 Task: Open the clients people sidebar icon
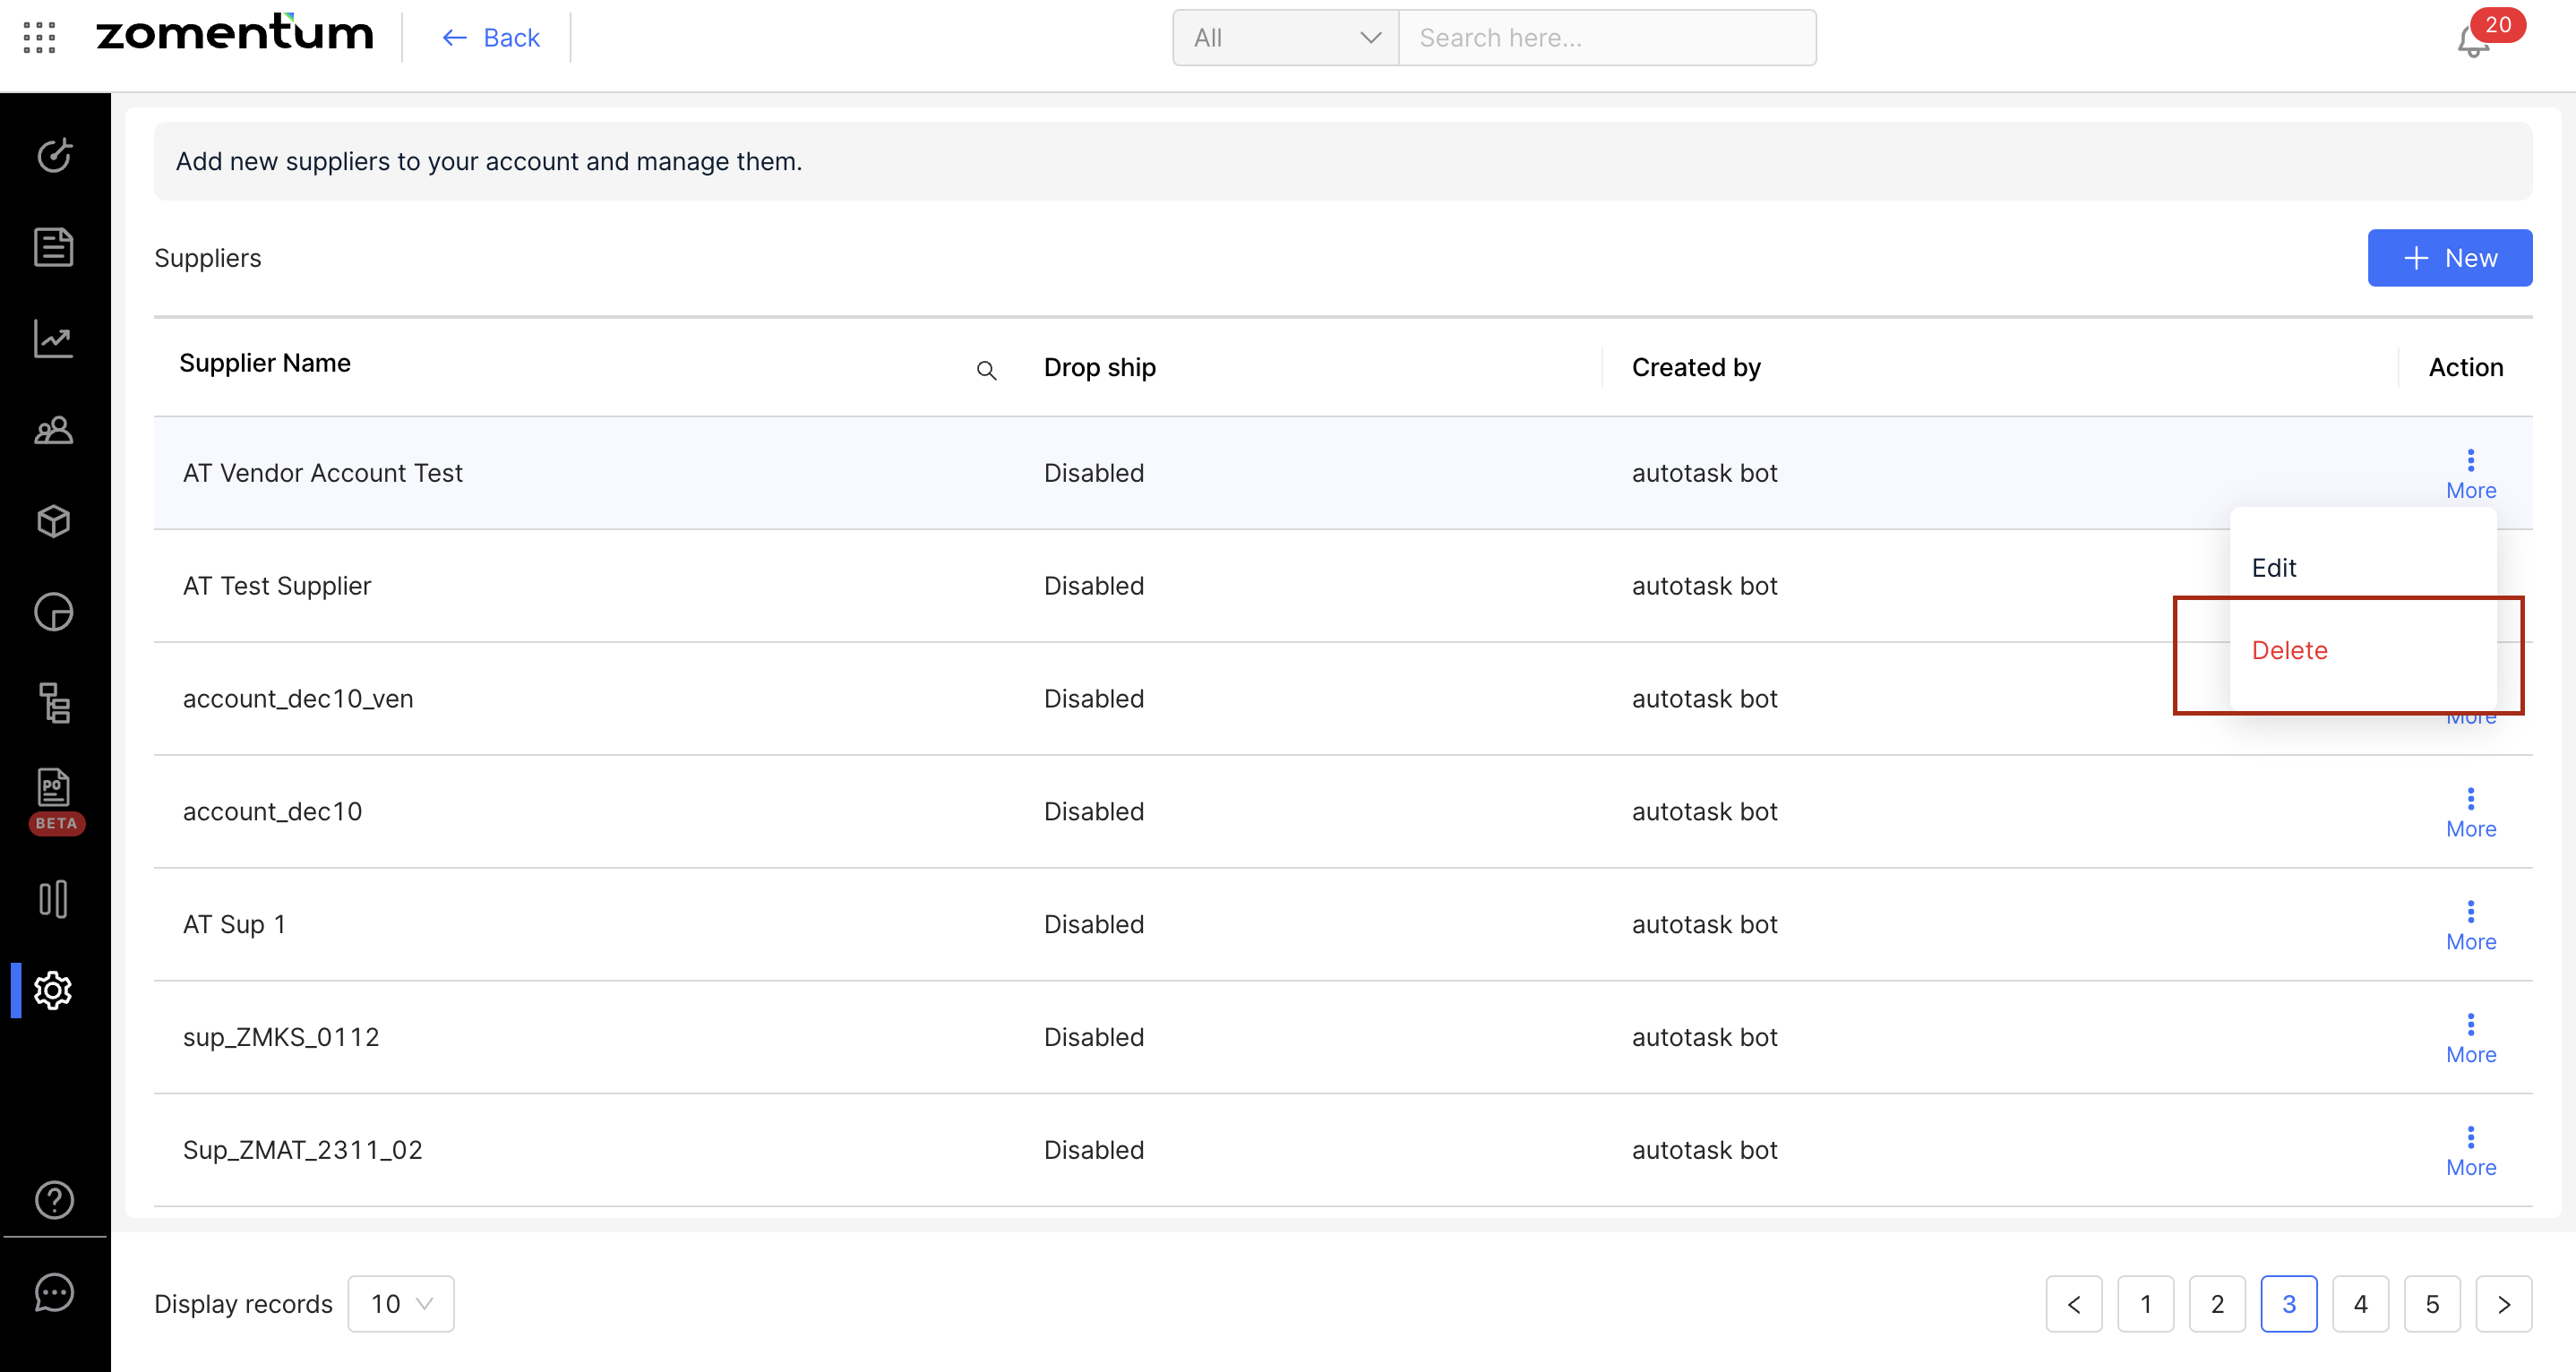tap(54, 430)
